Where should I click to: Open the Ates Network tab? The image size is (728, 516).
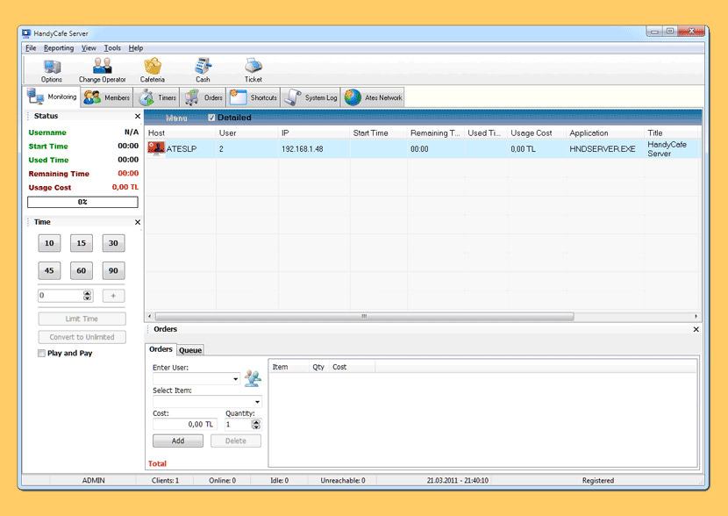pyautogui.click(x=373, y=97)
